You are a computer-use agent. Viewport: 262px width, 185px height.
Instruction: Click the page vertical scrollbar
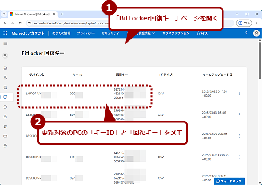260,61
